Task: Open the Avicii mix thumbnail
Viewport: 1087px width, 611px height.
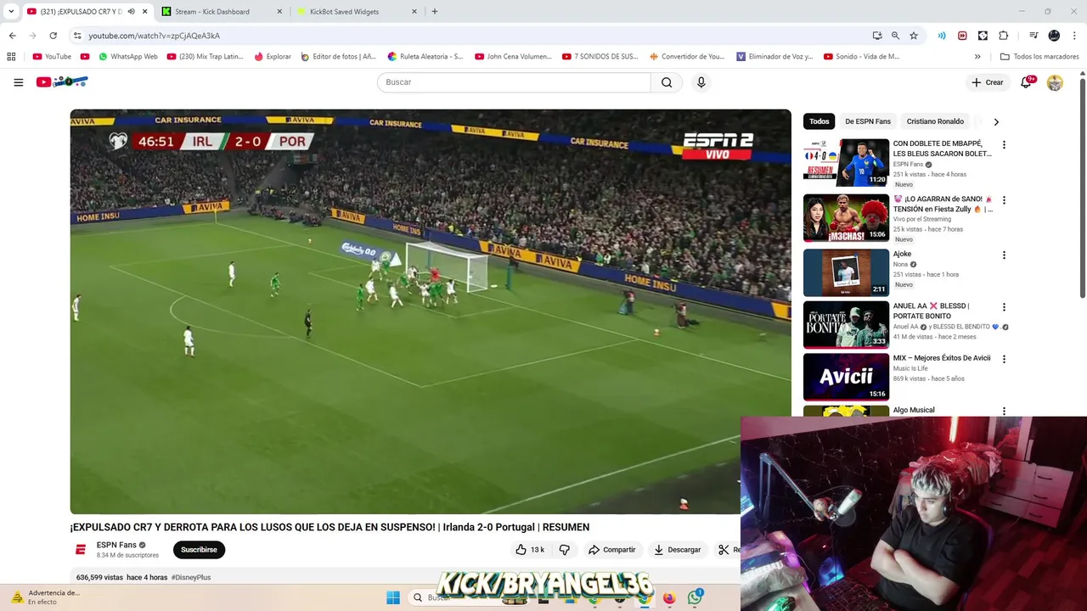Action: (846, 377)
